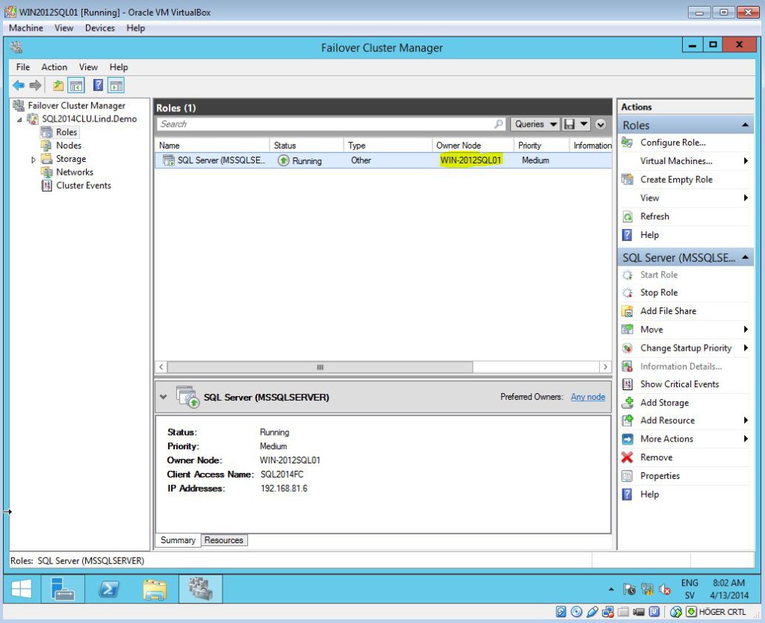
Task: Click Configure Role action
Action: coord(673,143)
